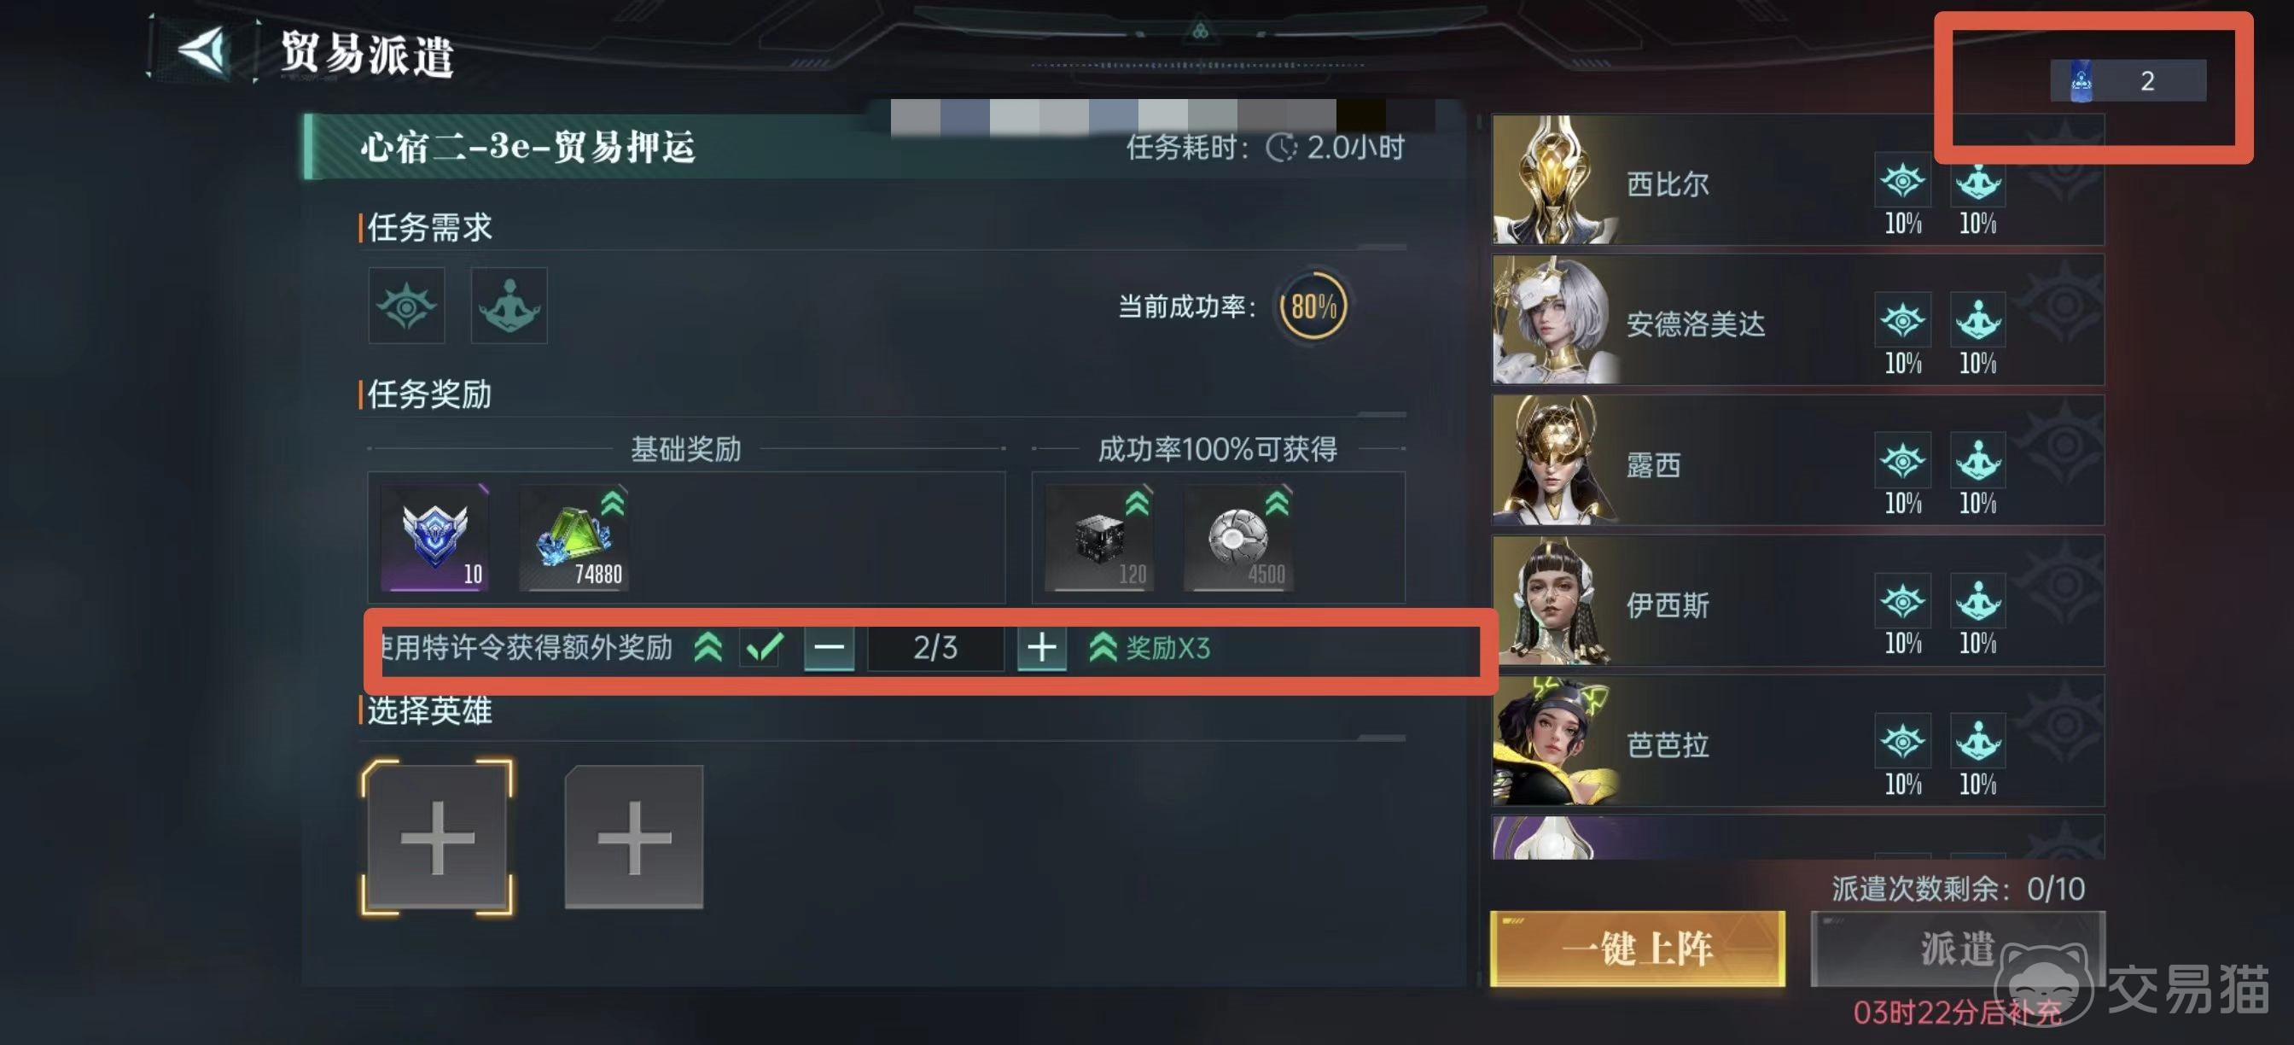The width and height of the screenshot is (2294, 1045).
Task: Click the 2/3 permit count field
Action: [935, 648]
